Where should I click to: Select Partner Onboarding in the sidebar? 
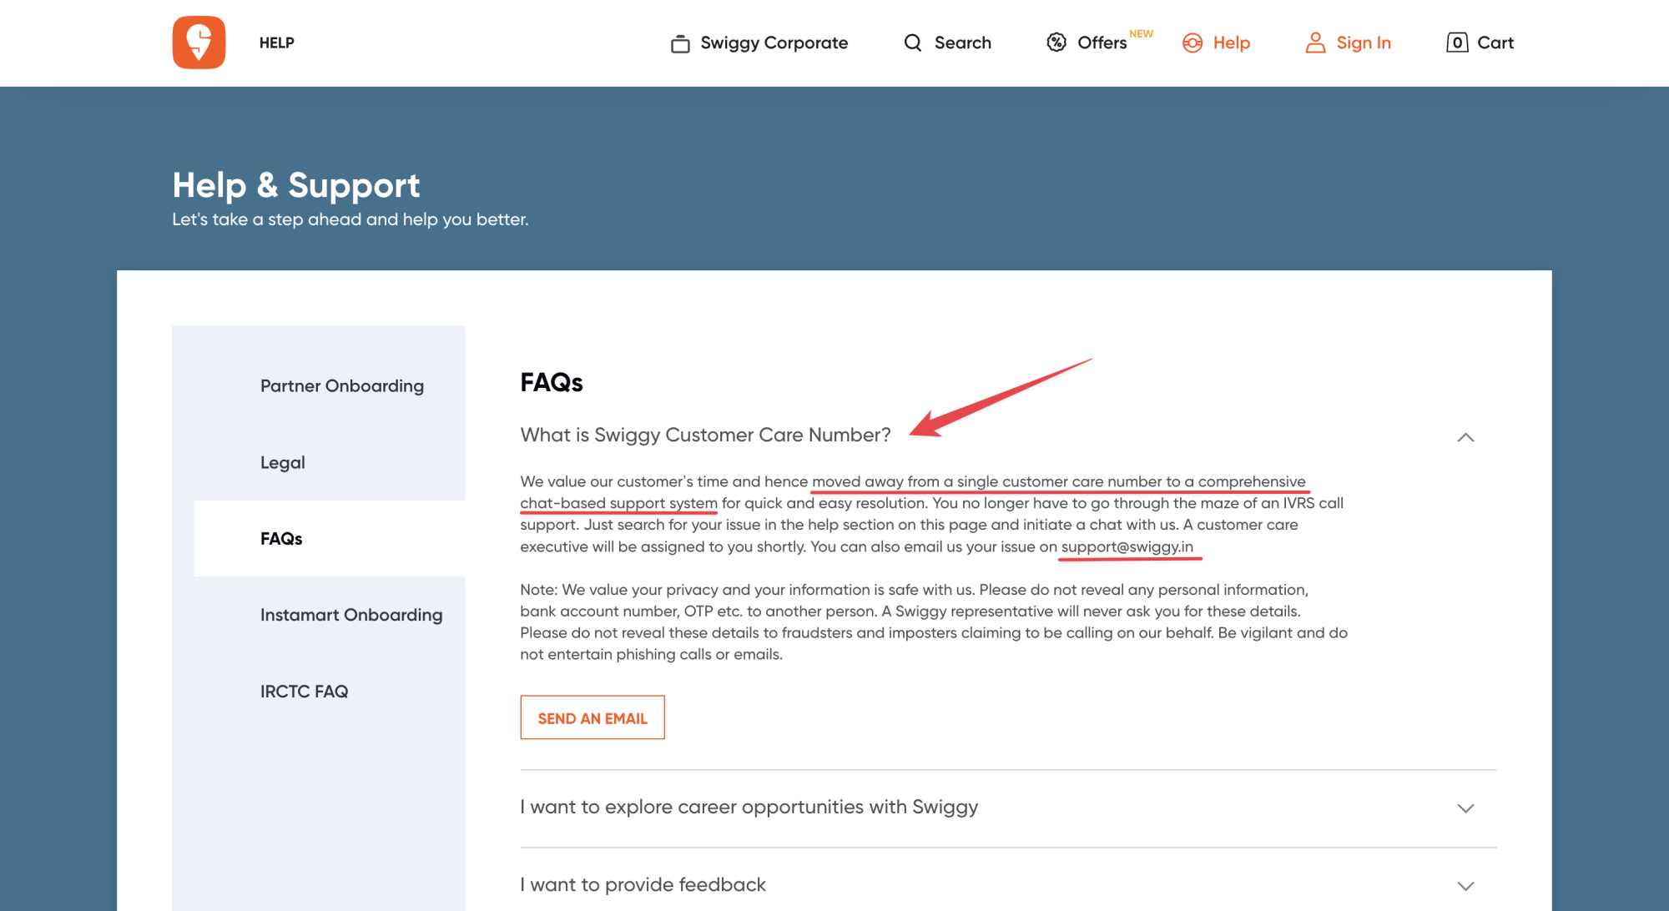click(342, 385)
